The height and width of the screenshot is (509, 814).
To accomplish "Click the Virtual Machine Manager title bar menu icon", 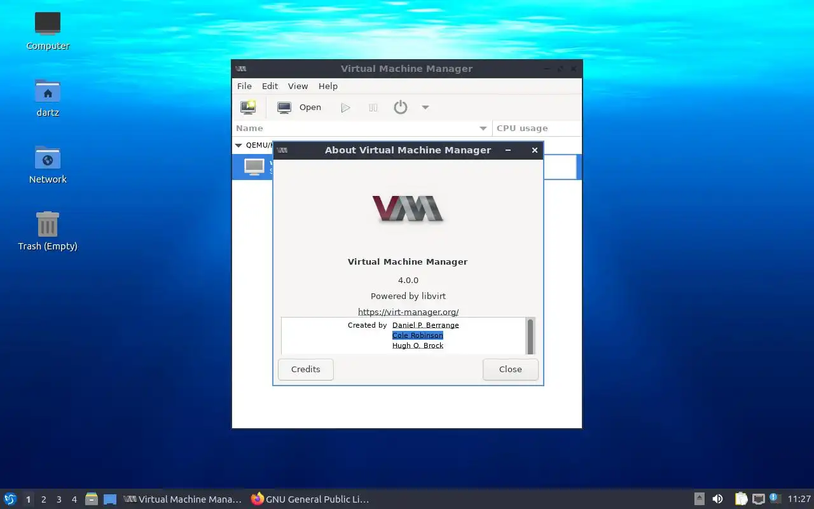I will [241, 69].
